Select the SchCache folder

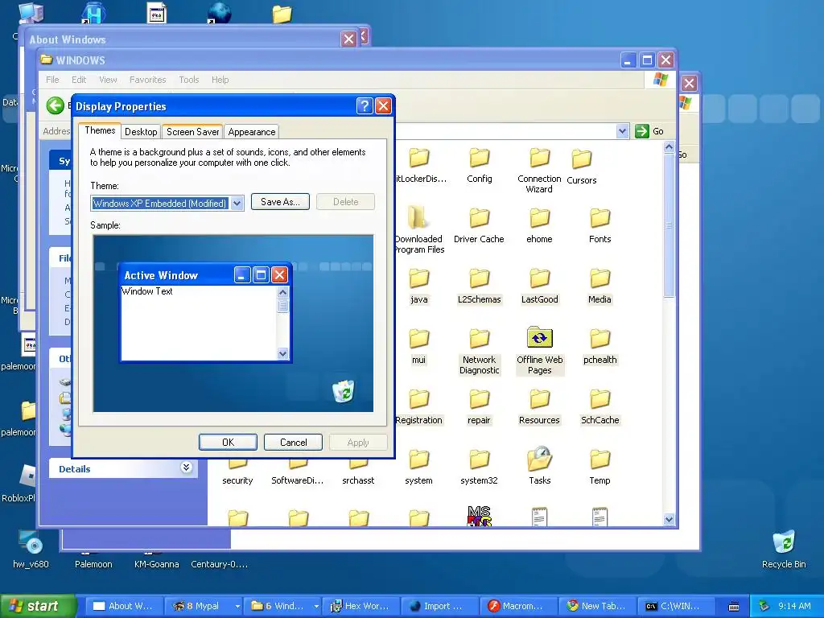(x=599, y=407)
